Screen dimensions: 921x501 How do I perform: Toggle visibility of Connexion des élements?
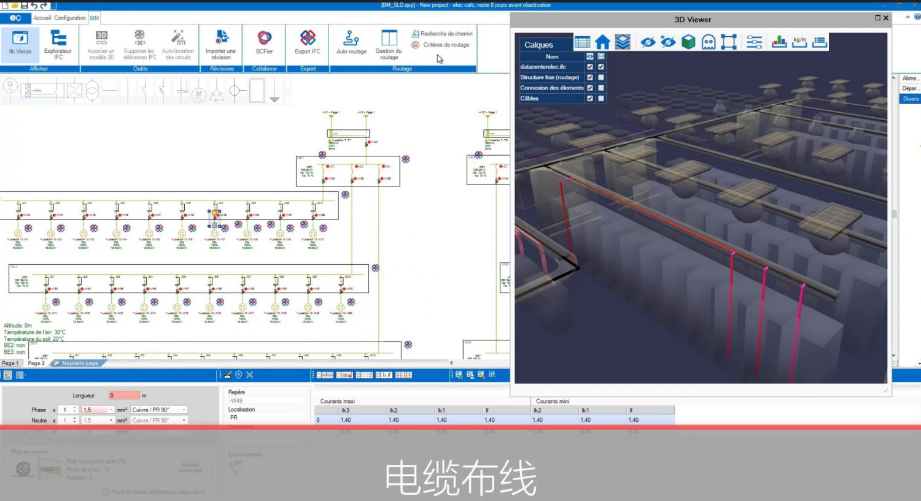pyautogui.click(x=590, y=88)
